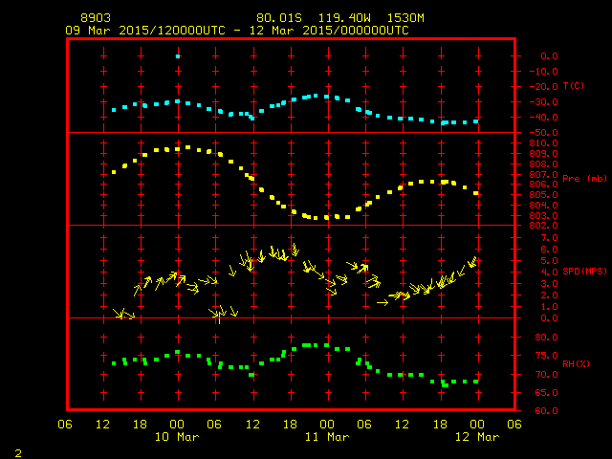This screenshot has width=612, height=459.
Task: Click the 3.0 wind speed tick value
Action: pos(549,284)
